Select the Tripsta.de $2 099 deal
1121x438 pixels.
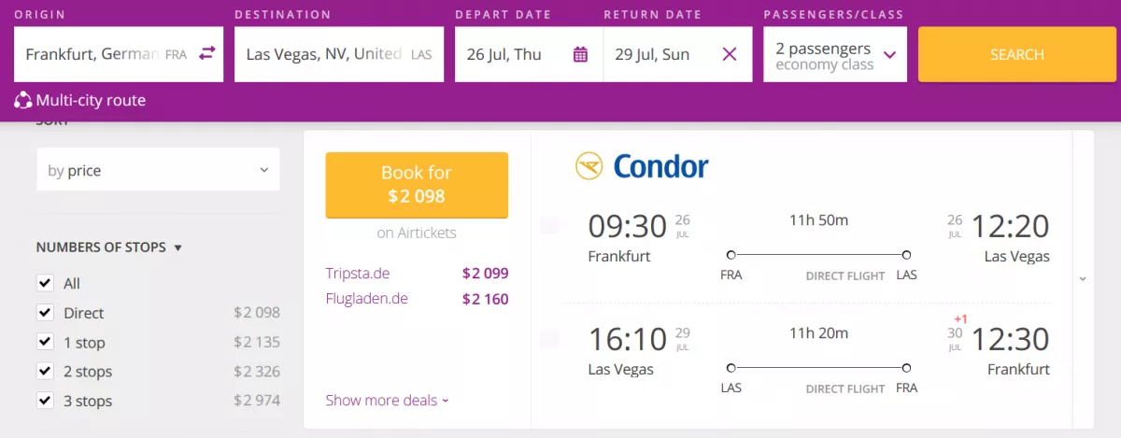click(417, 274)
